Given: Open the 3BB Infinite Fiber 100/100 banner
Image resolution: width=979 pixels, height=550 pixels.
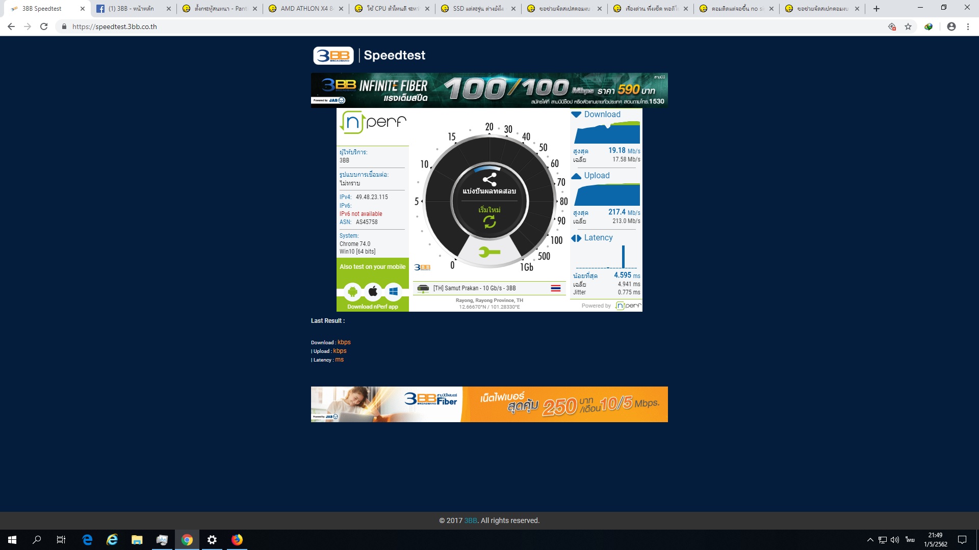Looking at the screenshot, I should [489, 90].
